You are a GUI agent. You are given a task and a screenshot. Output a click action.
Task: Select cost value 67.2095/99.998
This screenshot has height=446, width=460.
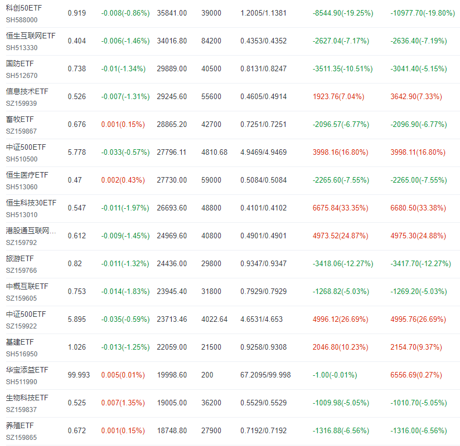point(265,375)
